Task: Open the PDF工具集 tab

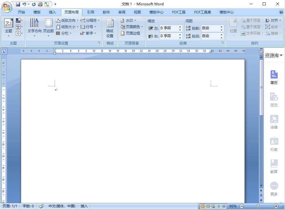Action: tap(203, 12)
